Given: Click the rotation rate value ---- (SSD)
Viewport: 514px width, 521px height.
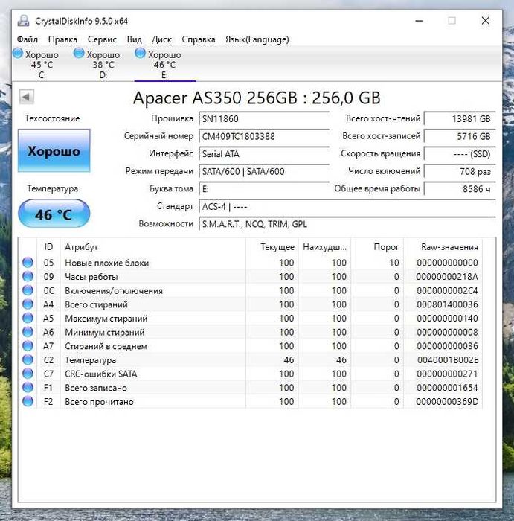Looking at the screenshot, I should (x=460, y=154).
